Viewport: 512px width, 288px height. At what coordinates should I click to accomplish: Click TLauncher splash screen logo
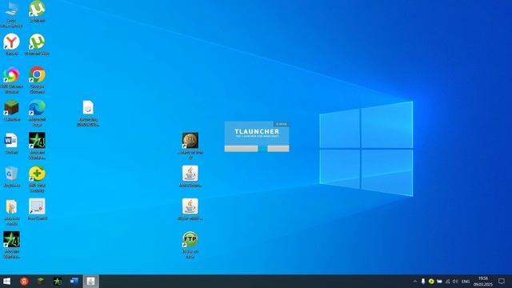click(x=257, y=132)
